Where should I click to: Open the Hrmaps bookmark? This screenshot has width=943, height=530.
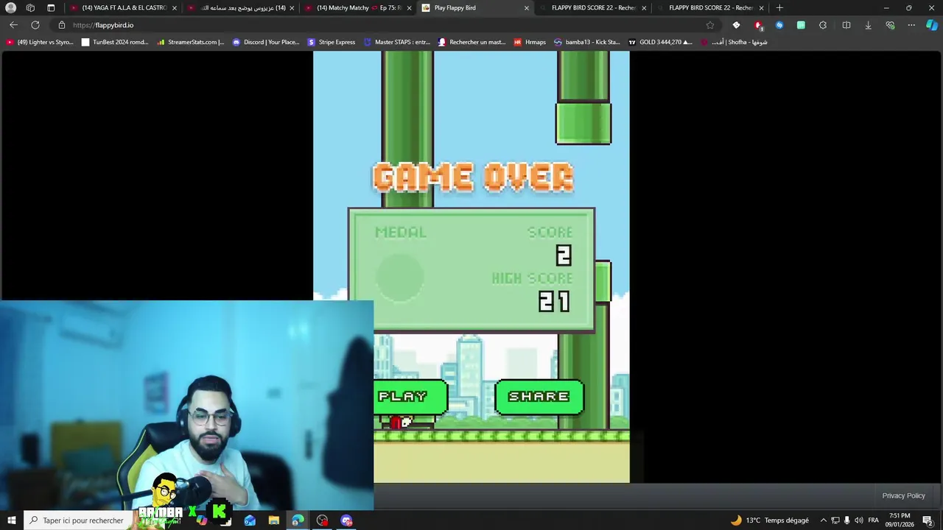coord(530,42)
